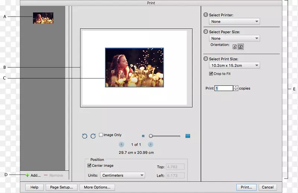Viewport: 298px width, 193px height.
Task: Disable the Crop to Fit checkbox
Action: pos(211,74)
